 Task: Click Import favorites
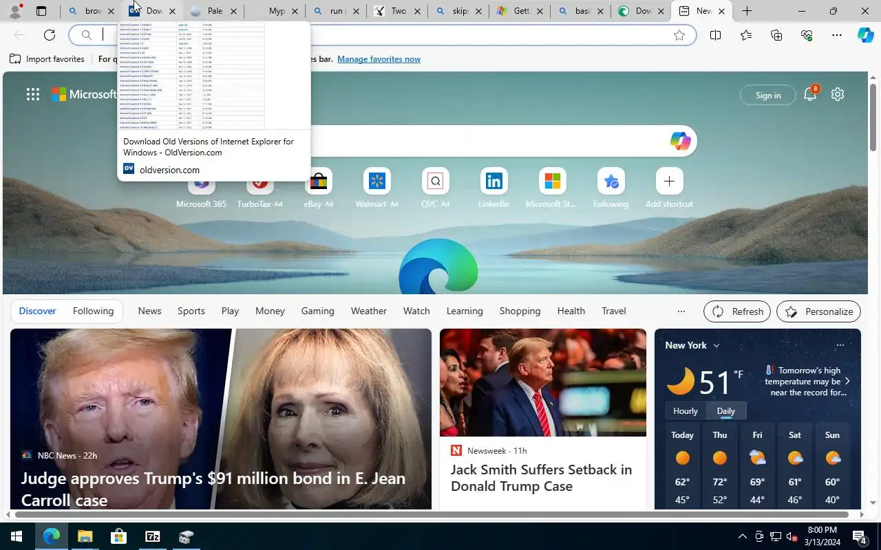pos(47,59)
